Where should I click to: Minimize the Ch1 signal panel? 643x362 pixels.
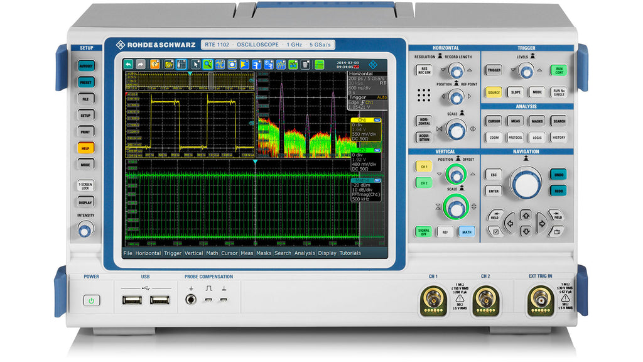point(377,120)
